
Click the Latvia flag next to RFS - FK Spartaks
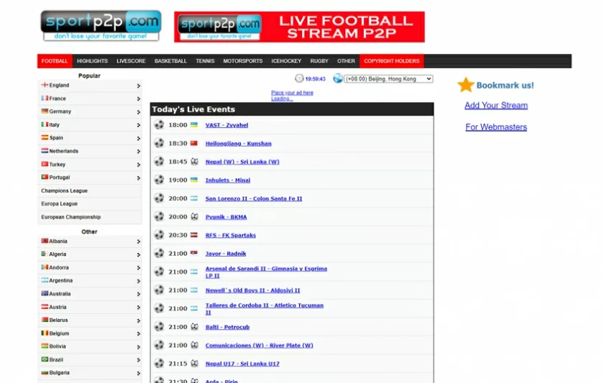[x=194, y=235]
